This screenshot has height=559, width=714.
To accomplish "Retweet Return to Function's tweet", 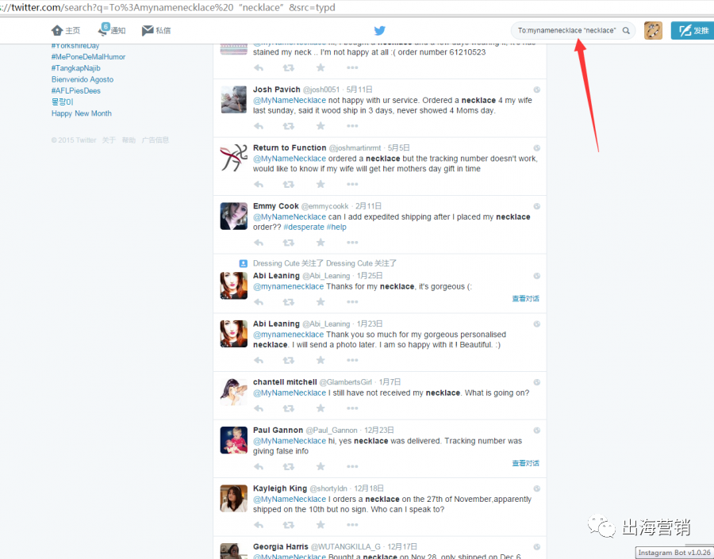I will point(288,185).
